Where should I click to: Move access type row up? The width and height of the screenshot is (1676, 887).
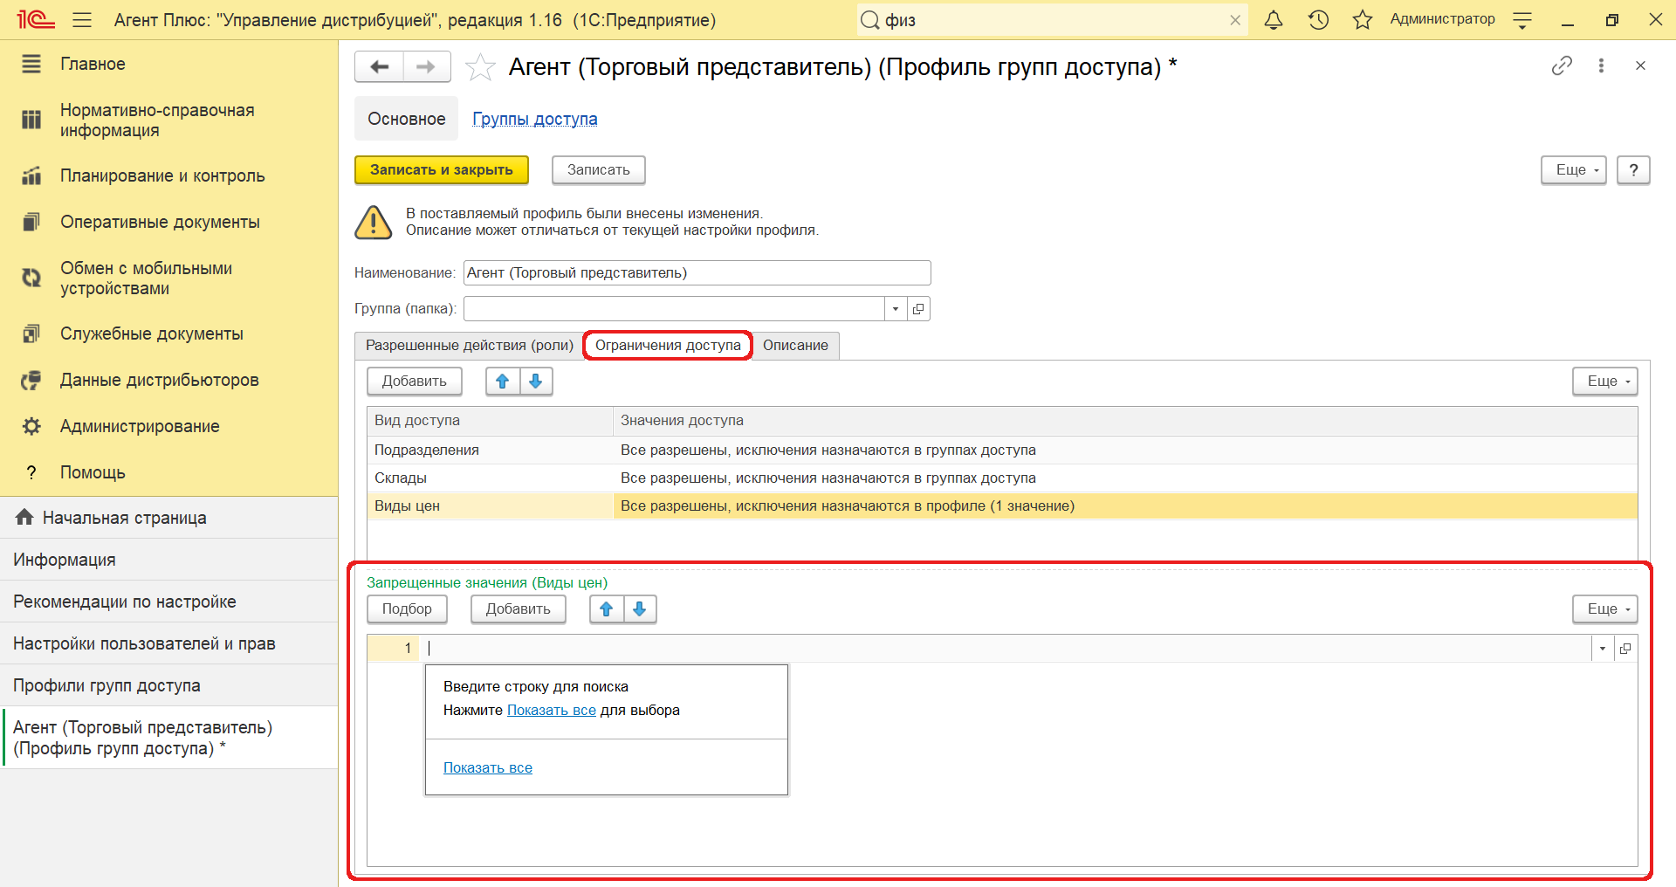click(503, 381)
